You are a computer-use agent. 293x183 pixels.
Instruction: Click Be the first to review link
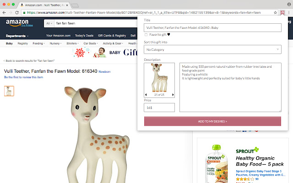[x=23, y=77]
